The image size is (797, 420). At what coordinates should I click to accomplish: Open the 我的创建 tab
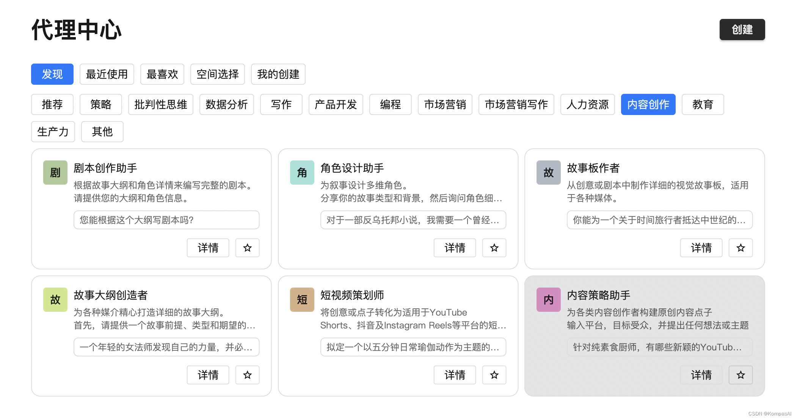point(278,74)
